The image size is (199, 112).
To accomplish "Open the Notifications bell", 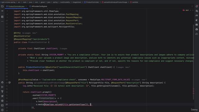I will coord(197,6).
